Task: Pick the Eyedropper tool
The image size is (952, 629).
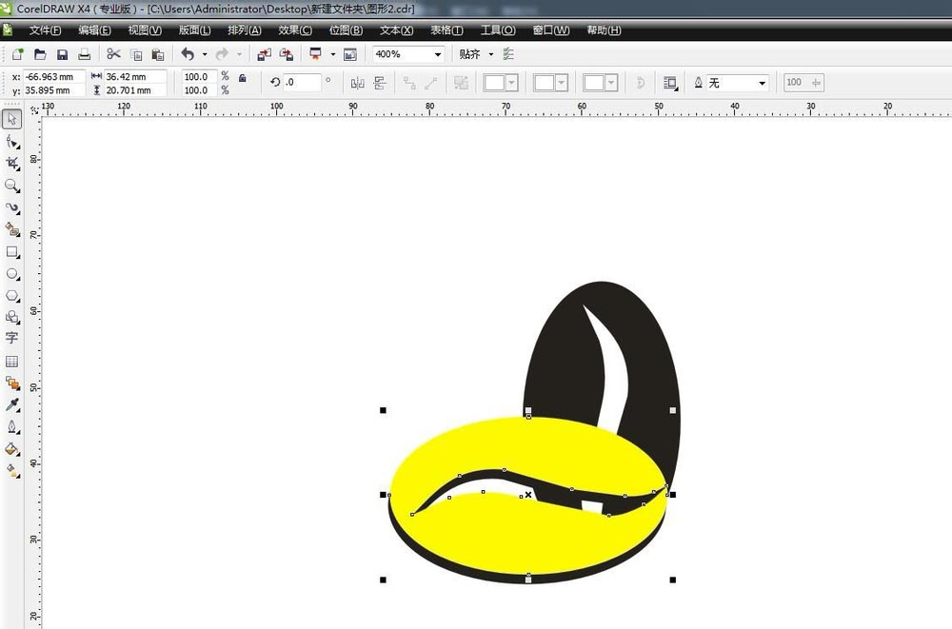Action: coord(12,405)
